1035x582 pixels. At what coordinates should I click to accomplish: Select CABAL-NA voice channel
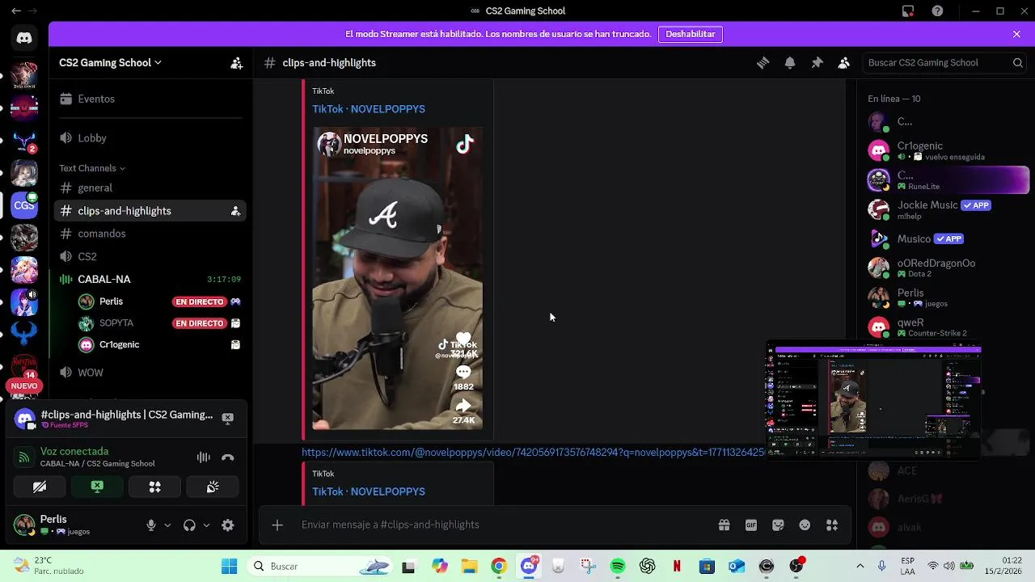150,279
